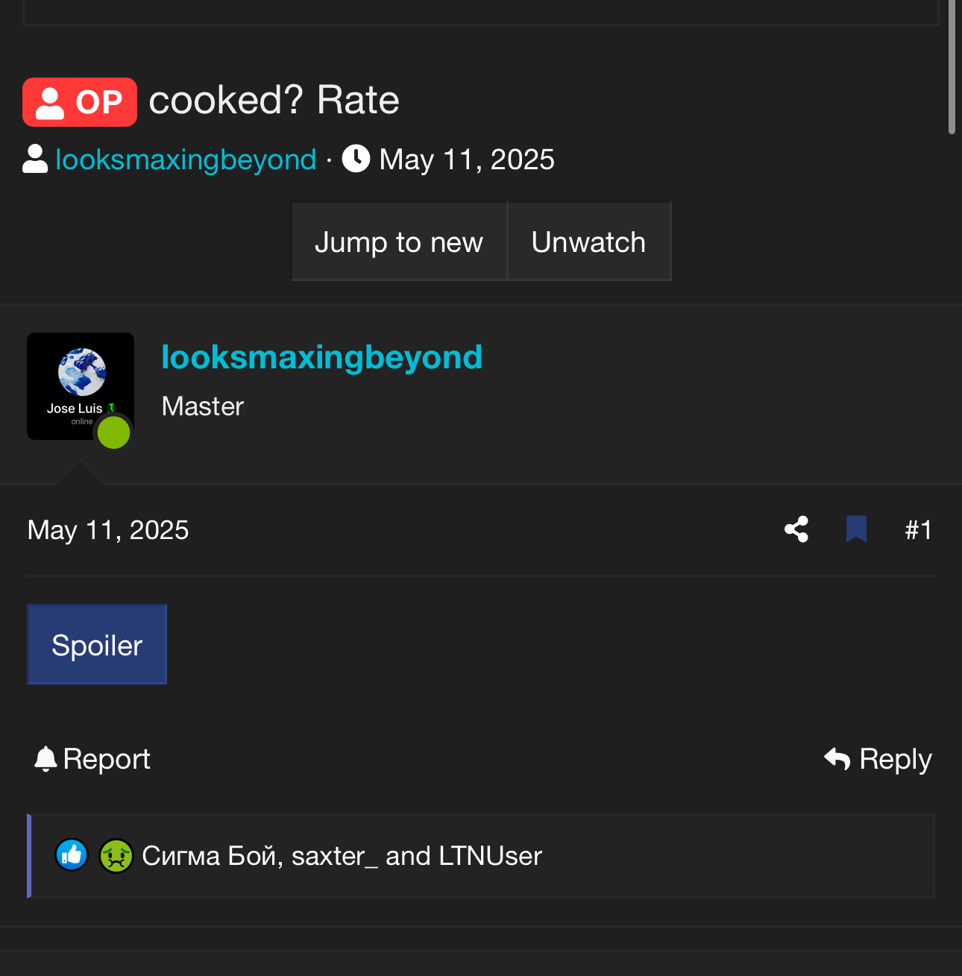
Task: Expand the Spoiler content
Action: pyautogui.click(x=97, y=645)
